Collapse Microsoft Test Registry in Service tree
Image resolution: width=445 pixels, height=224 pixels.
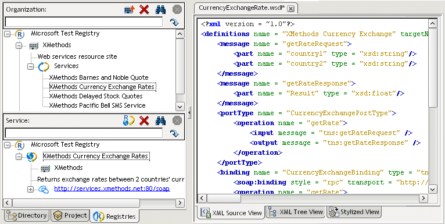(x=8, y=145)
